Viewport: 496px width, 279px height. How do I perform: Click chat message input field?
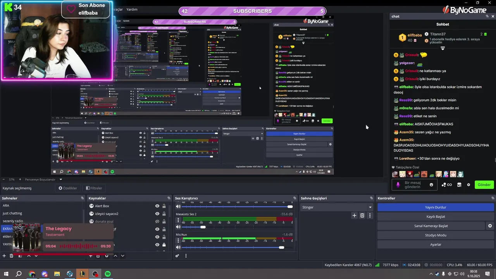414,185
